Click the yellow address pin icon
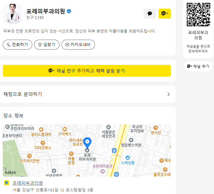 click(x=7, y=183)
